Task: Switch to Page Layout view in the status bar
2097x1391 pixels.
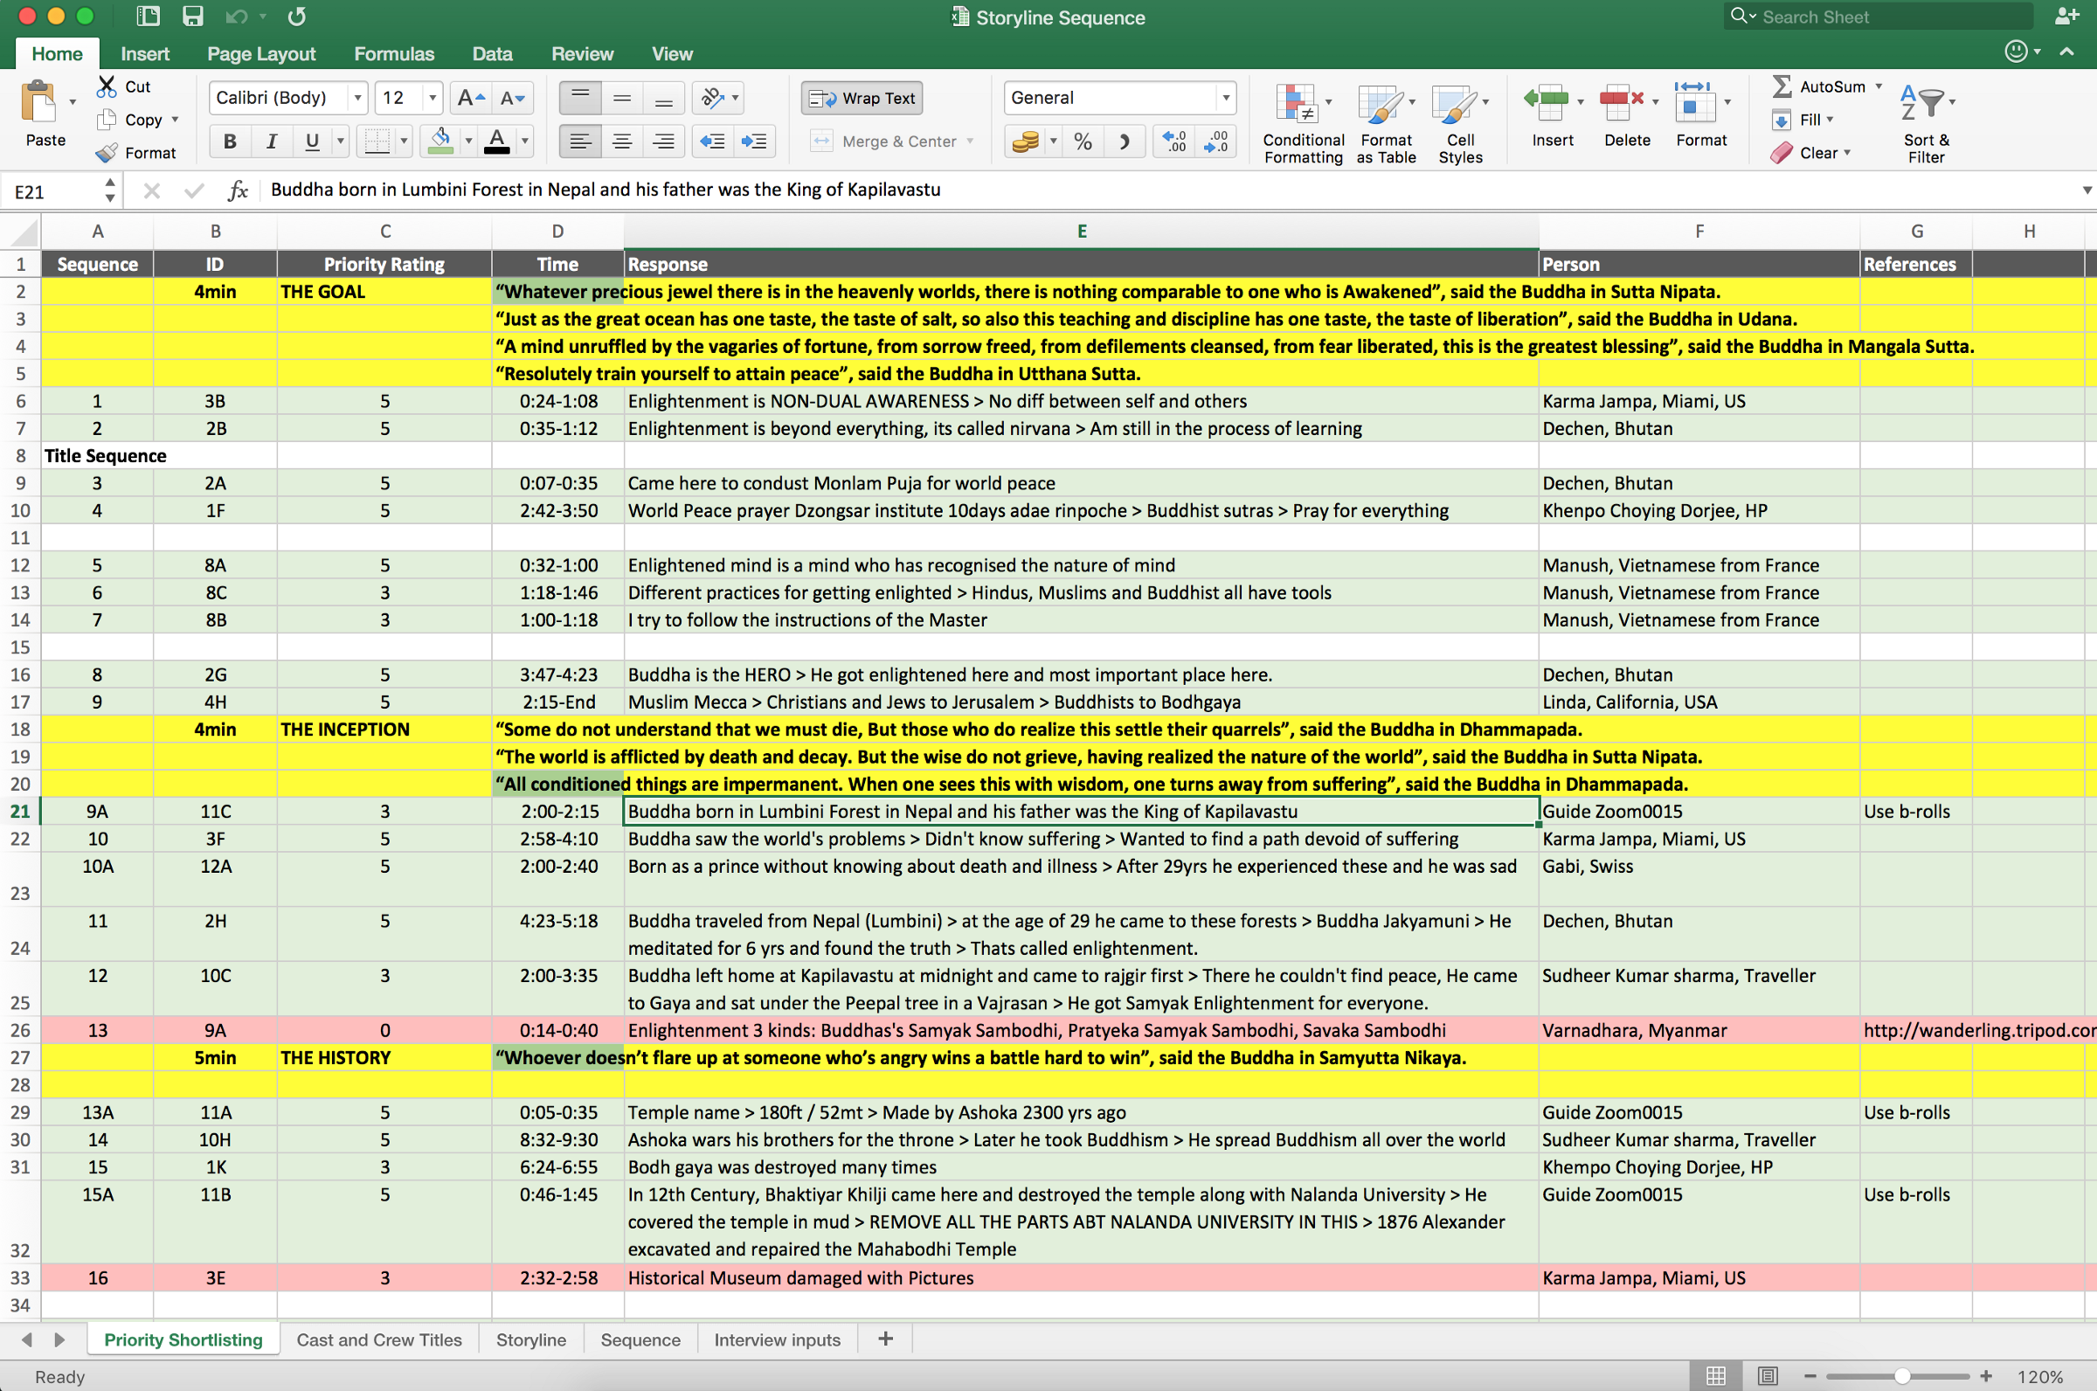Action: coord(1767,1376)
